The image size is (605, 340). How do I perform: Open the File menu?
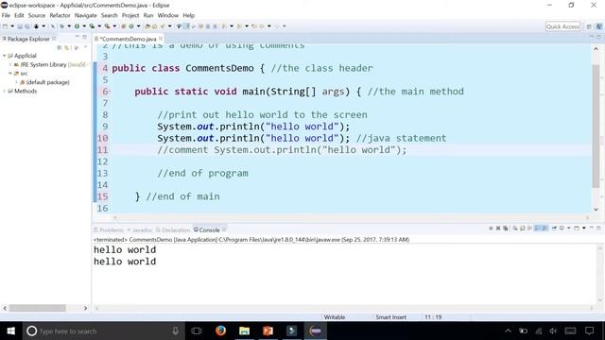6,15
